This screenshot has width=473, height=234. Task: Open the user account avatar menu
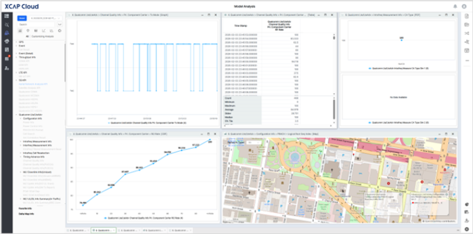(464, 6)
